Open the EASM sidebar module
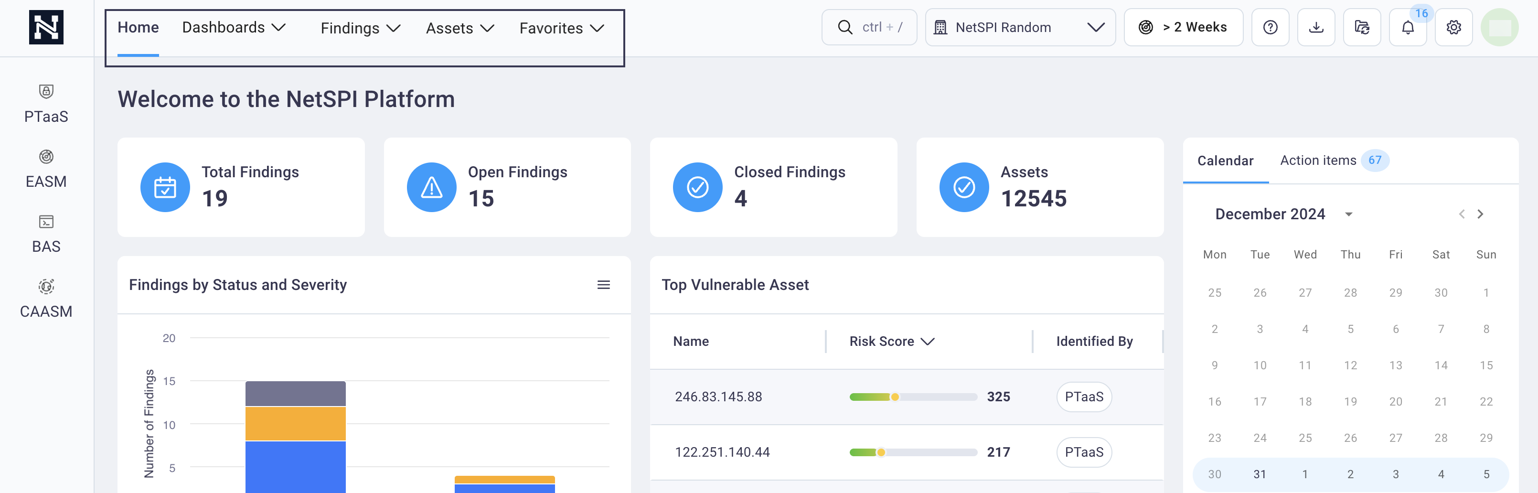Screen dimensions: 1538x493 pyautogui.click(x=46, y=169)
